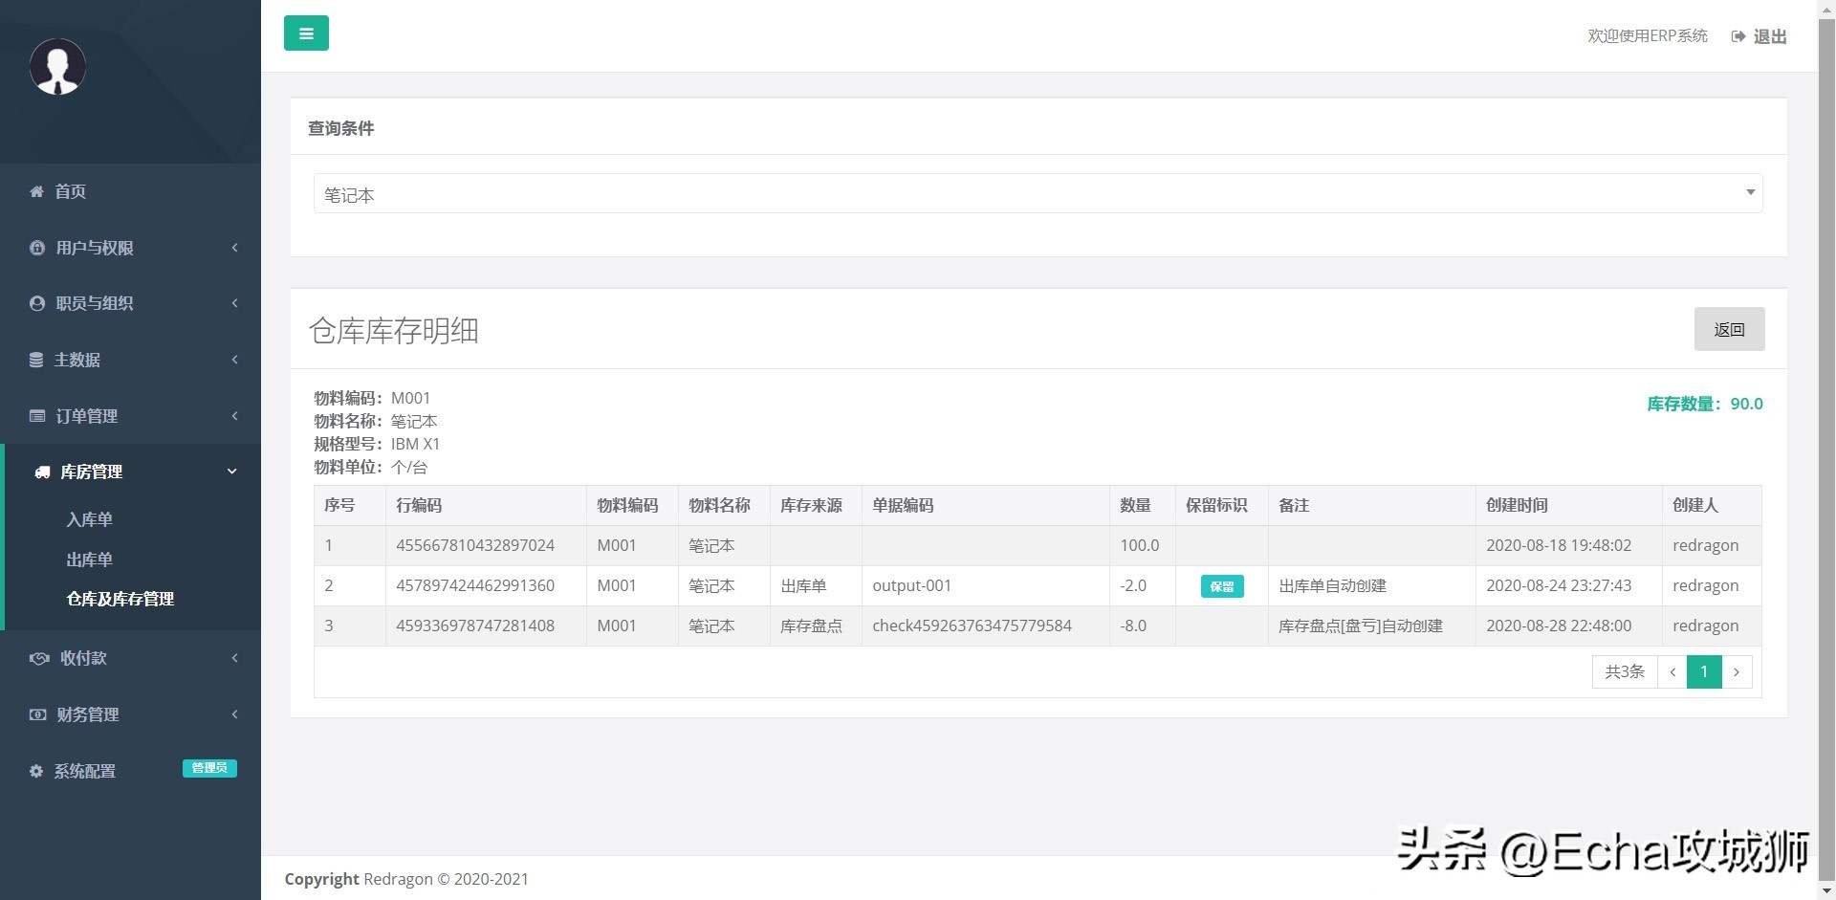The image size is (1836, 900).
Task: Switch to 出库单 in the sidebar
Action: [89, 560]
